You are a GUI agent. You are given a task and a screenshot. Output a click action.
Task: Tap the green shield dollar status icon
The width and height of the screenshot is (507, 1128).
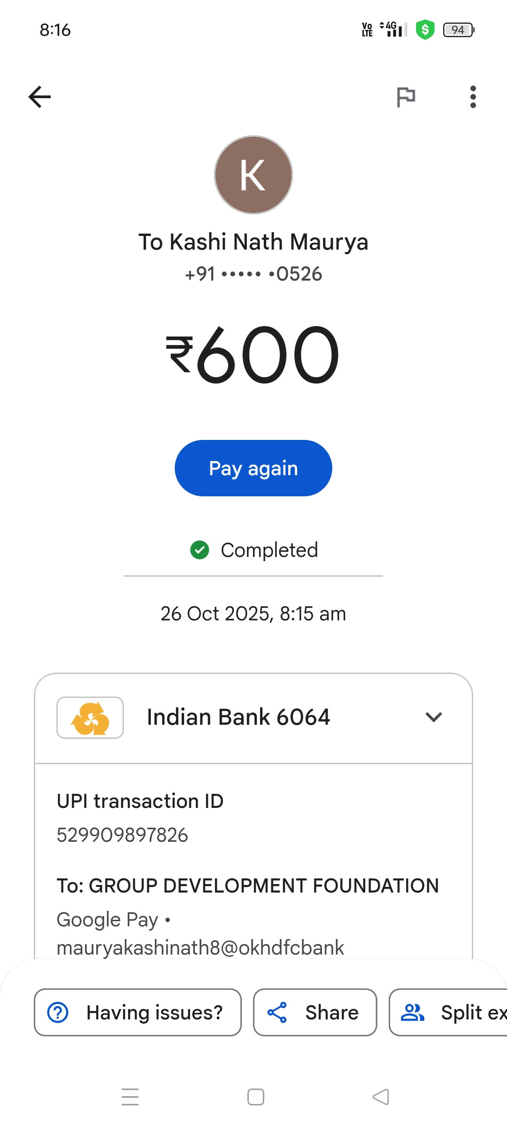click(x=425, y=30)
